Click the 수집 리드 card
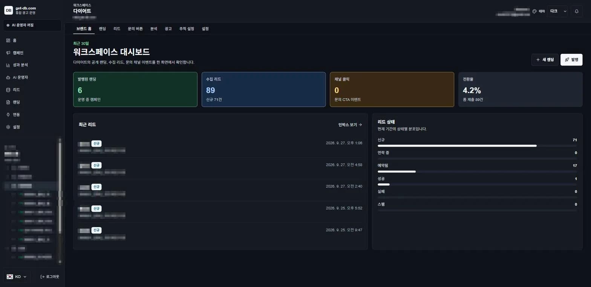This screenshot has width=591, height=287. click(x=263, y=89)
